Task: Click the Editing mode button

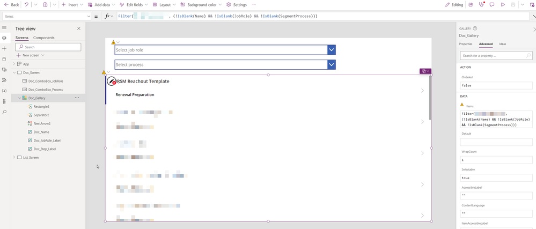Action: click(x=454, y=5)
